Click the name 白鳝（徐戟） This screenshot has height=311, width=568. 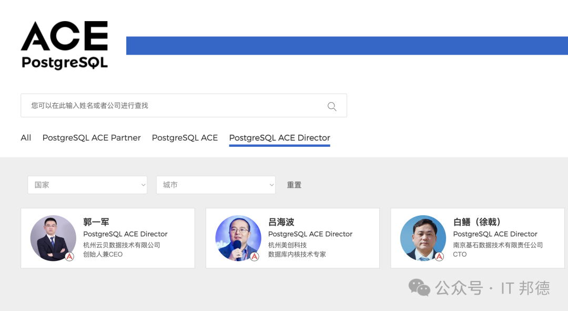click(x=476, y=222)
